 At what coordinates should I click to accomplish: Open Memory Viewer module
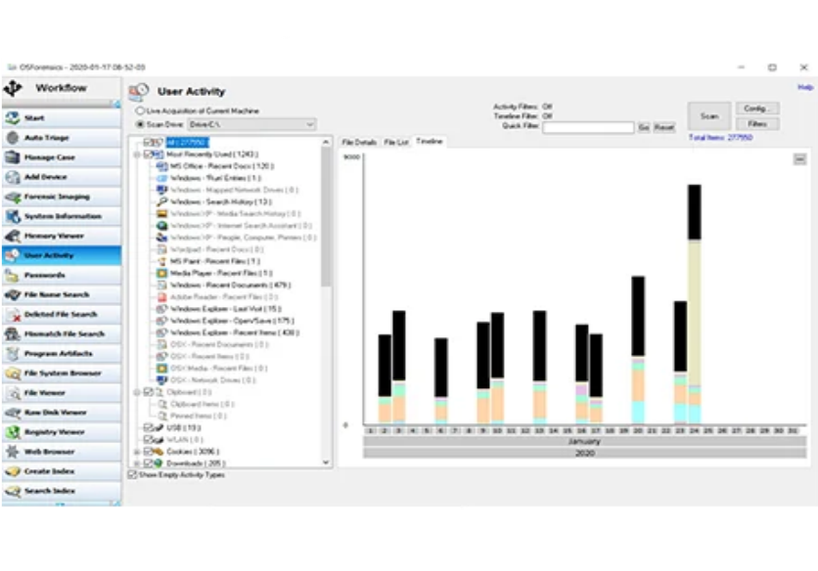pyautogui.click(x=61, y=237)
